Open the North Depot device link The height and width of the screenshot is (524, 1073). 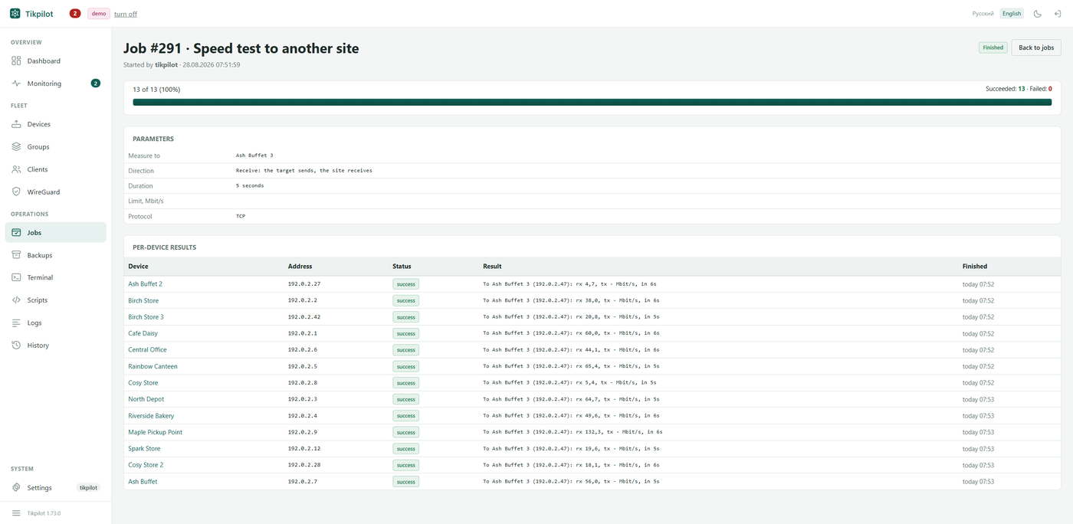146,399
